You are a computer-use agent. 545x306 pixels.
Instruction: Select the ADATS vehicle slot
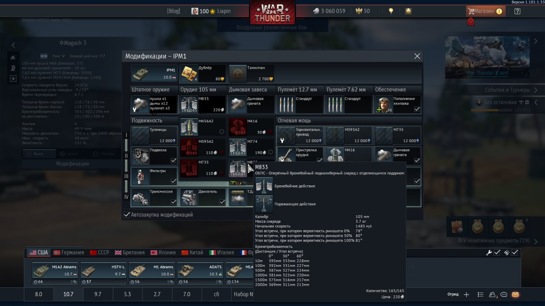pyautogui.click(x=200, y=273)
